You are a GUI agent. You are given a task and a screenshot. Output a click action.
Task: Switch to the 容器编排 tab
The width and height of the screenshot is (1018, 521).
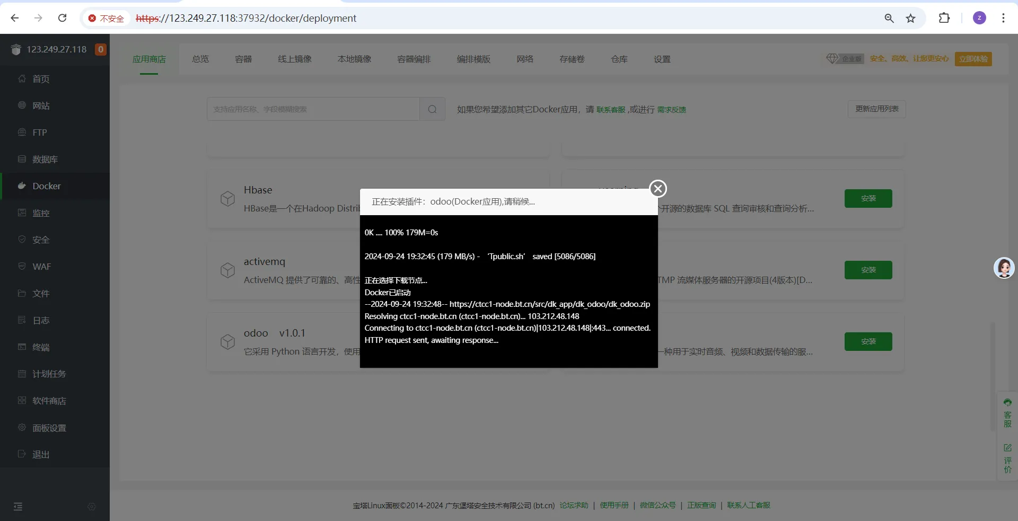point(414,59)
